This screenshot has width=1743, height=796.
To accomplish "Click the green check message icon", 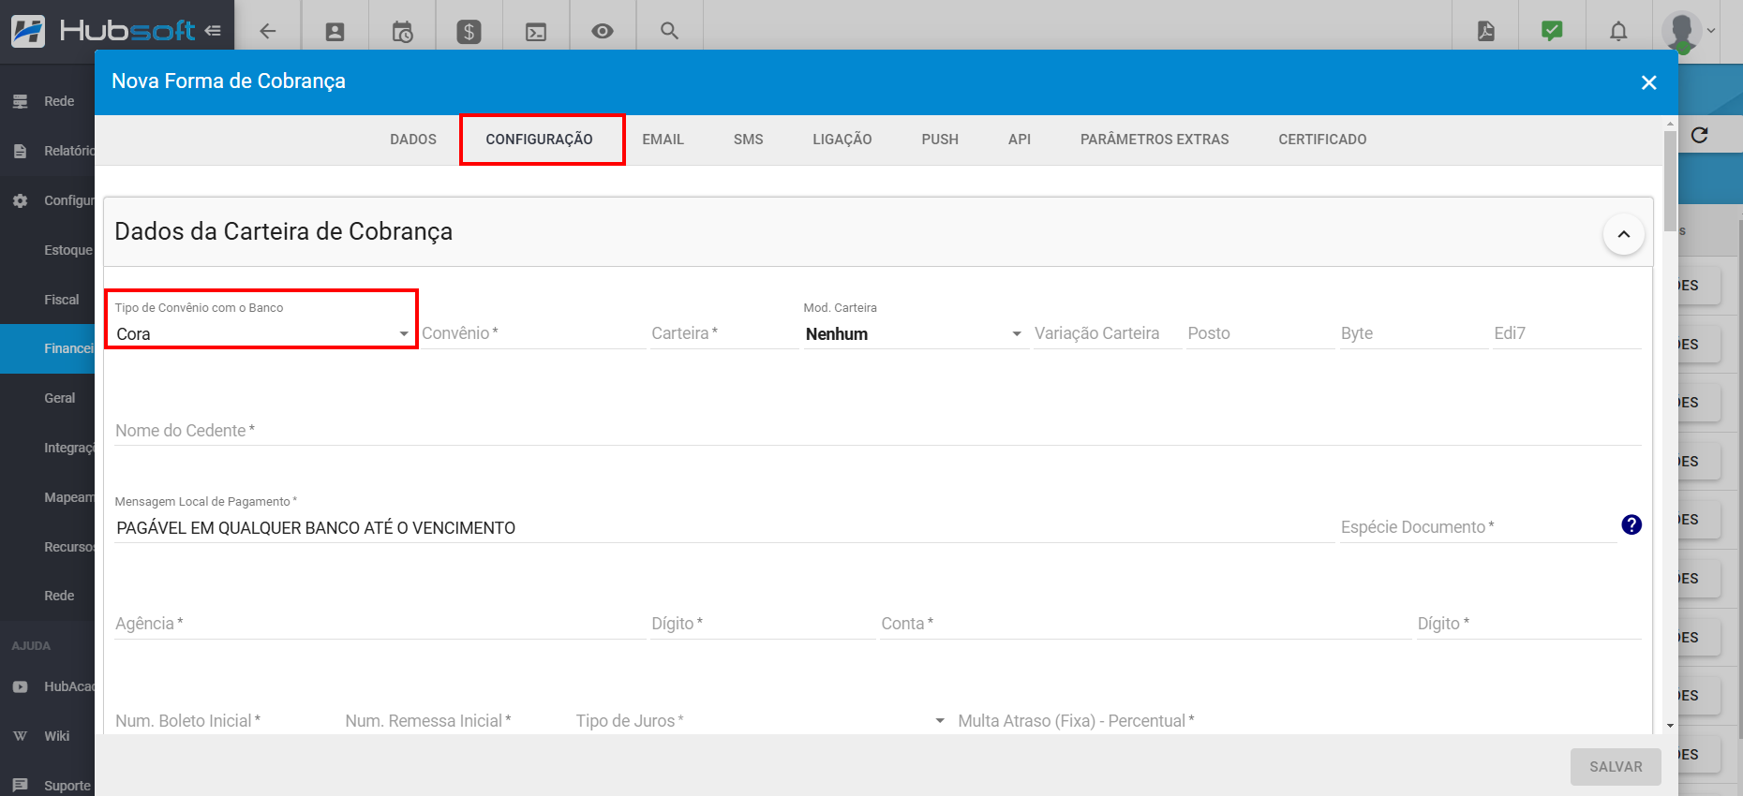I will pos(1552,31).
